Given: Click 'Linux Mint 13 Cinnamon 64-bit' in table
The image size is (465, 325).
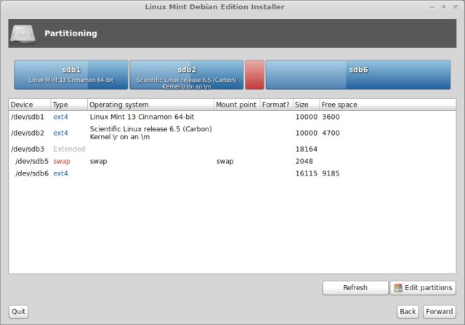Looking at the screenshot, I should (142, 117).
